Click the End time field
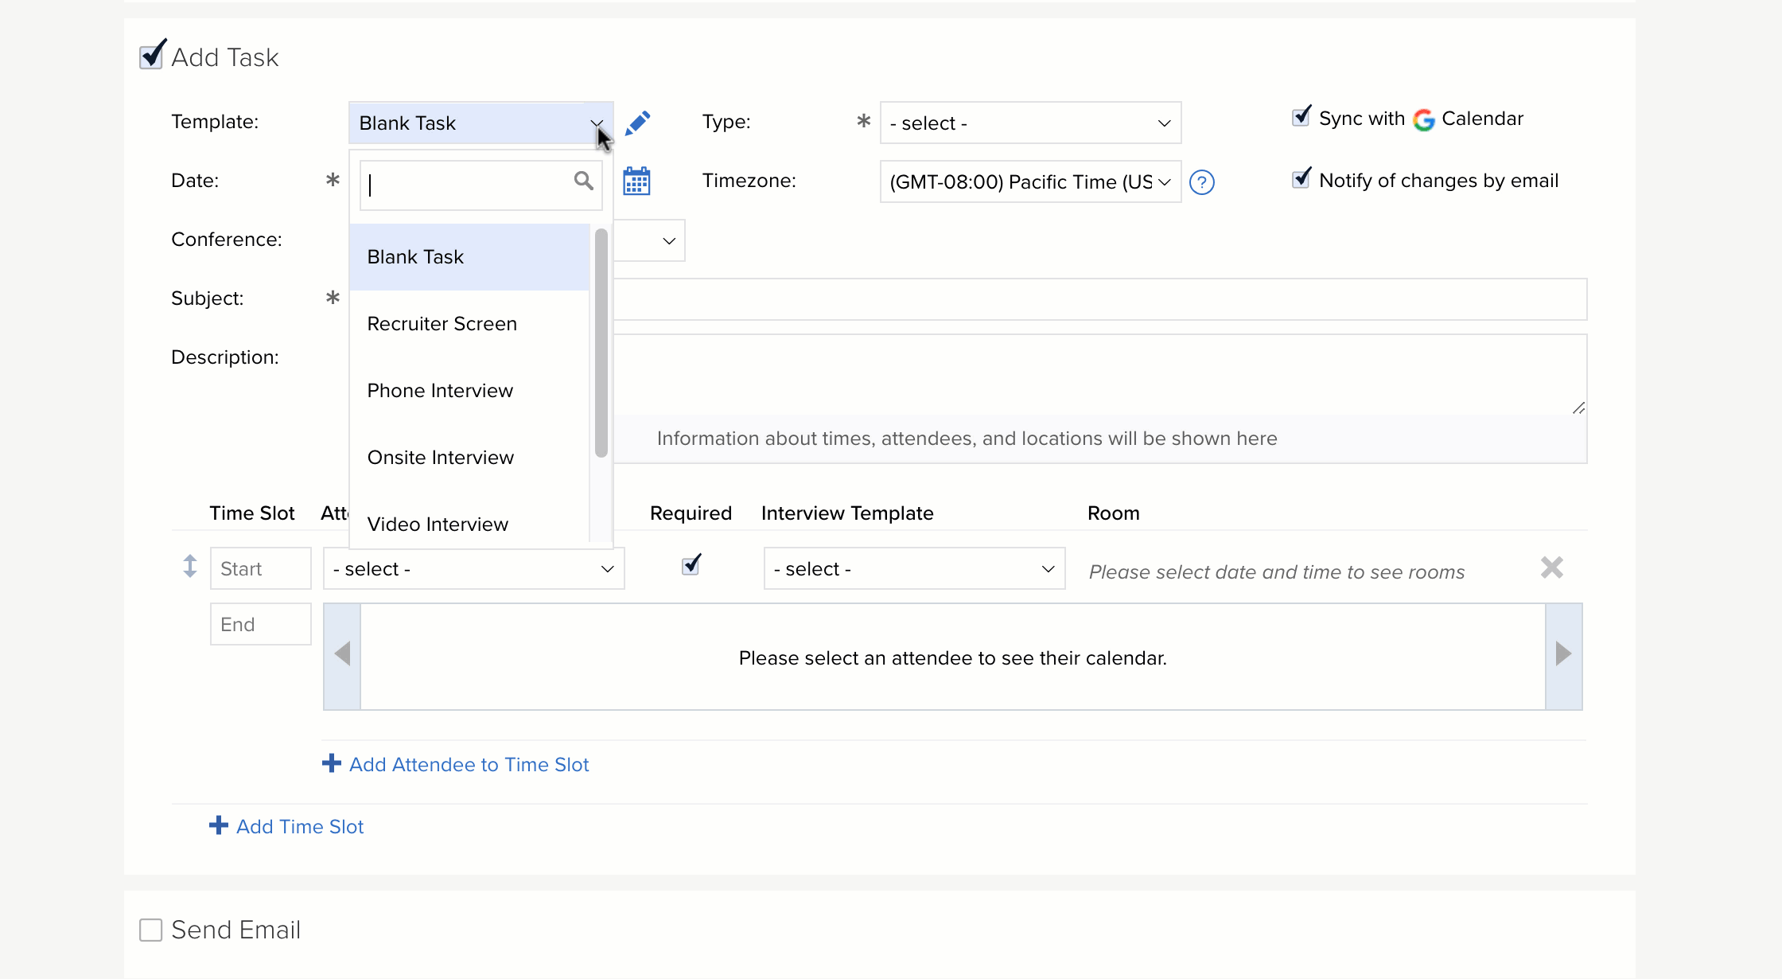This screenshot has height=979, width=1782. (261, 624)
